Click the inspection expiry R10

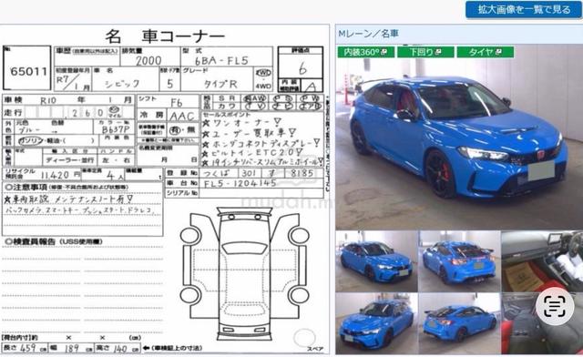47,101
